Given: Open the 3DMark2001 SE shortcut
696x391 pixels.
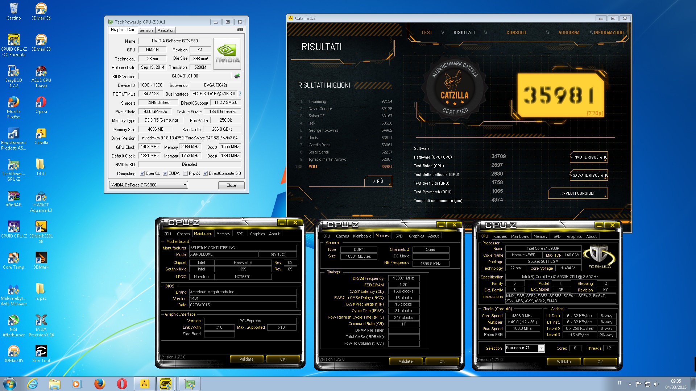Looking at the screenshot, I should point(41,232).
